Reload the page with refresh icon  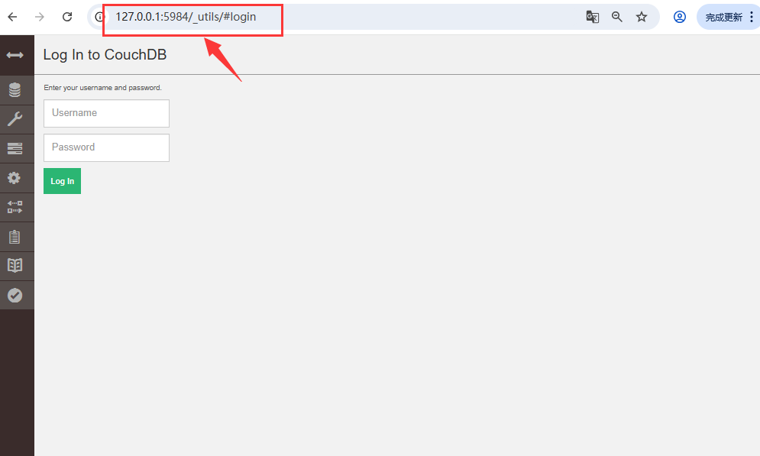point(67,17)
